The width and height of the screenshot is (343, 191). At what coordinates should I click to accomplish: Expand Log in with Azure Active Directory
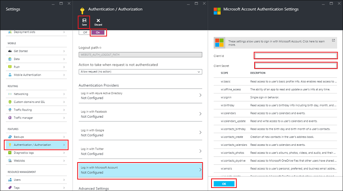pos(140,96)
